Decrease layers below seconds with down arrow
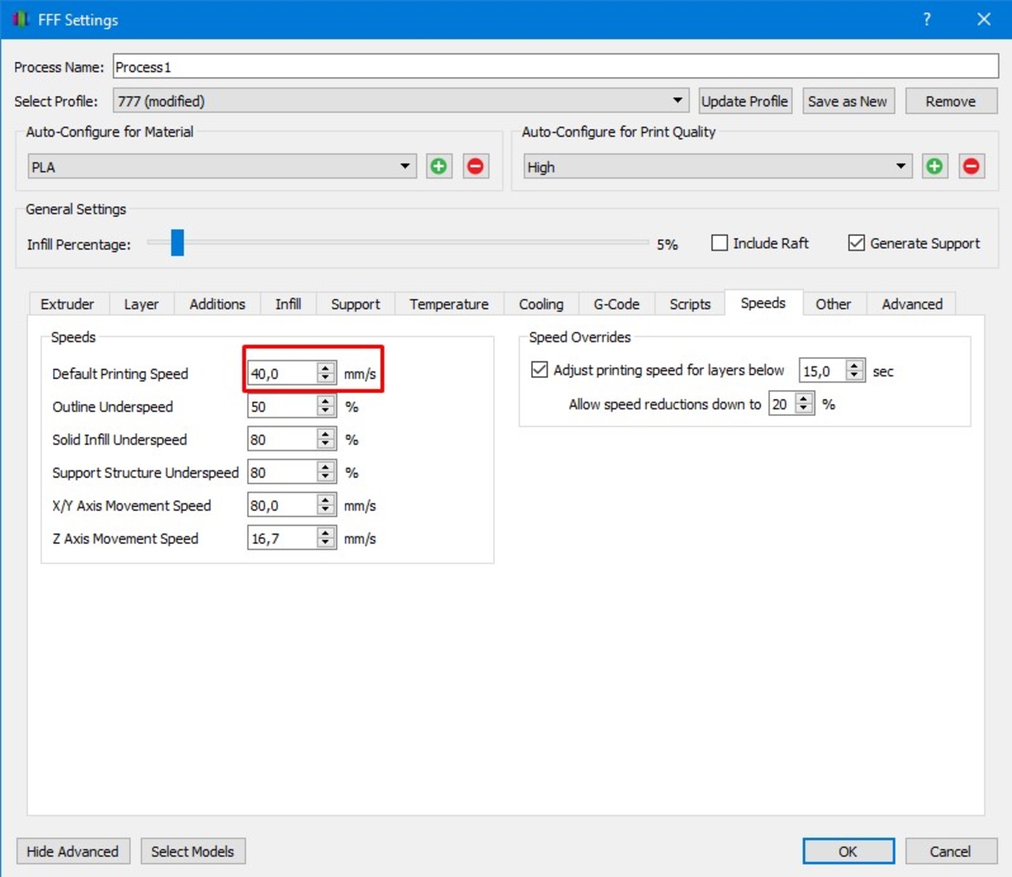The height and width of the screenshot is (877, 1012). 855,376
